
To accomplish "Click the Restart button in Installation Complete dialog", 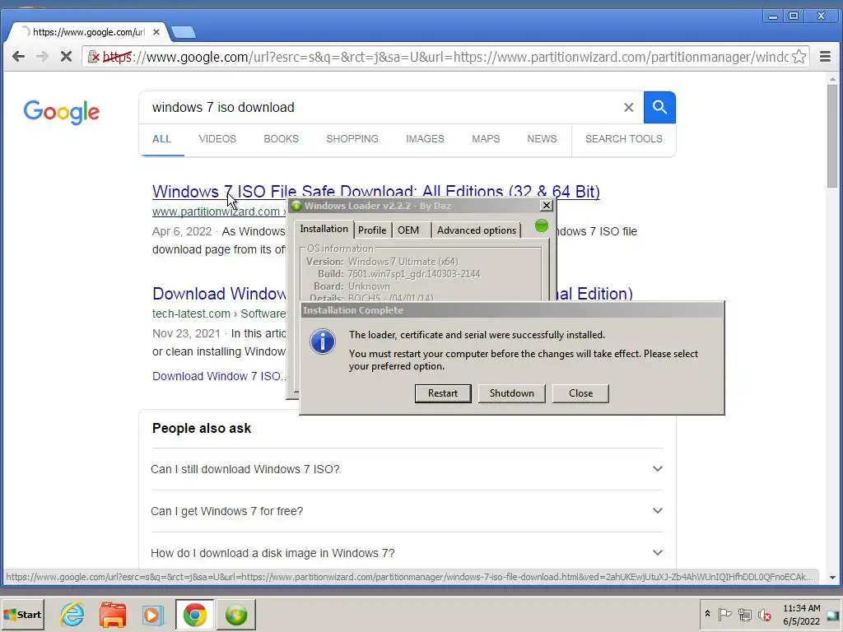I will (442, 393).
